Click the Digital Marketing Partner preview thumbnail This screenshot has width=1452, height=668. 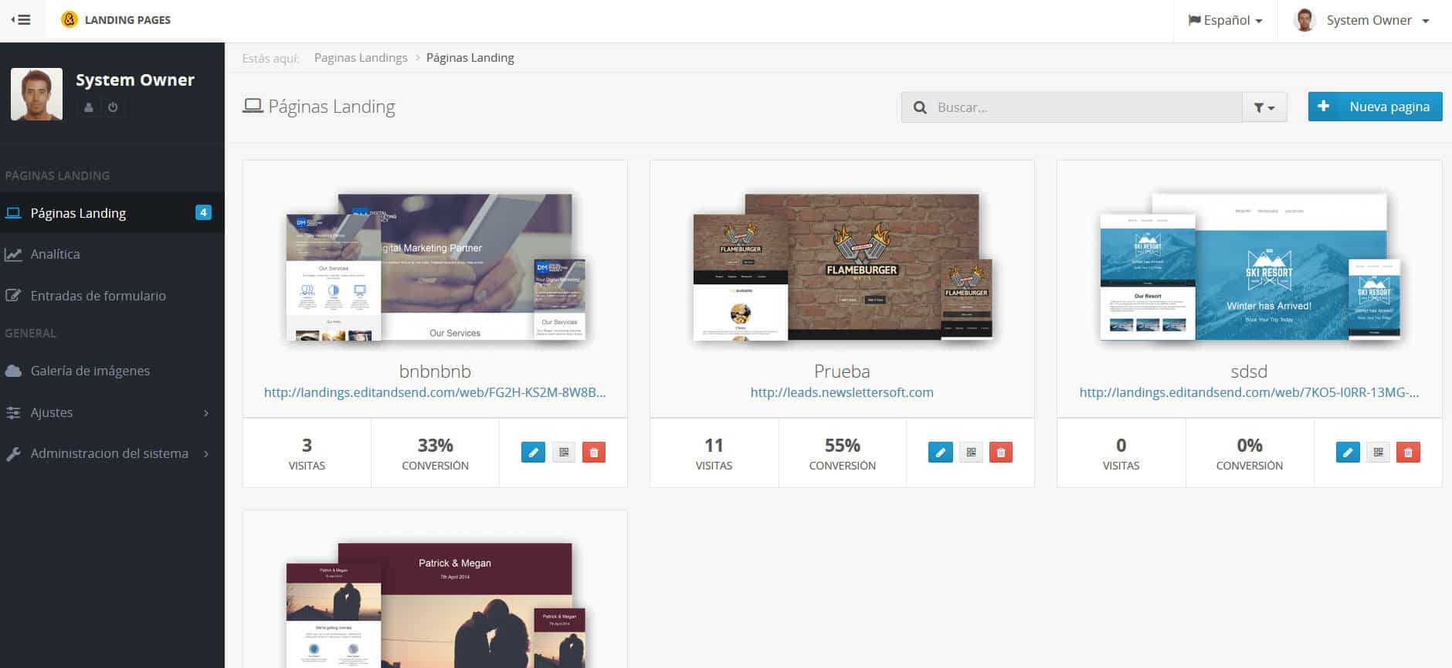point(436,267)
